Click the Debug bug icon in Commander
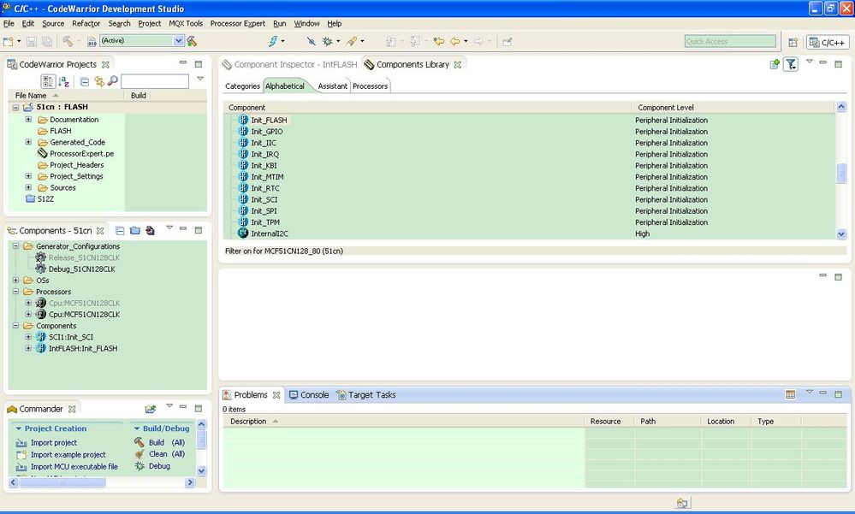Image resolution: width=855 pixels, height=514 pixels. point(140,466)
